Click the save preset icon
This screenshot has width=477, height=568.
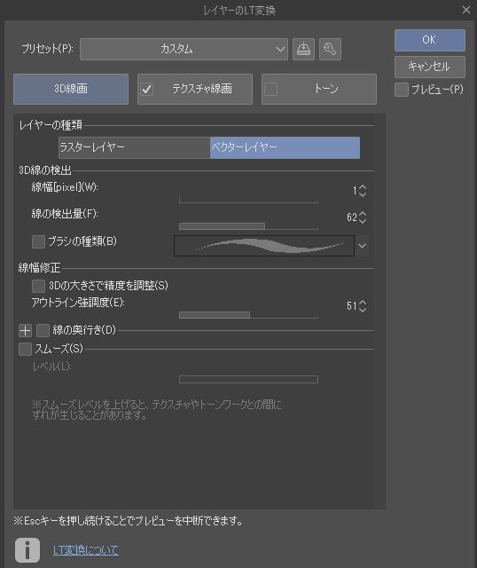[303, 49]
